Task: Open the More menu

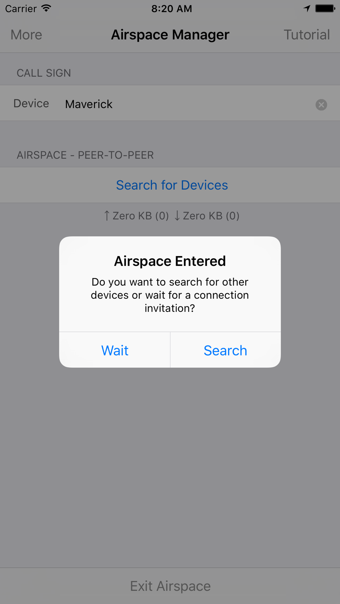Action: click(26, 35)
